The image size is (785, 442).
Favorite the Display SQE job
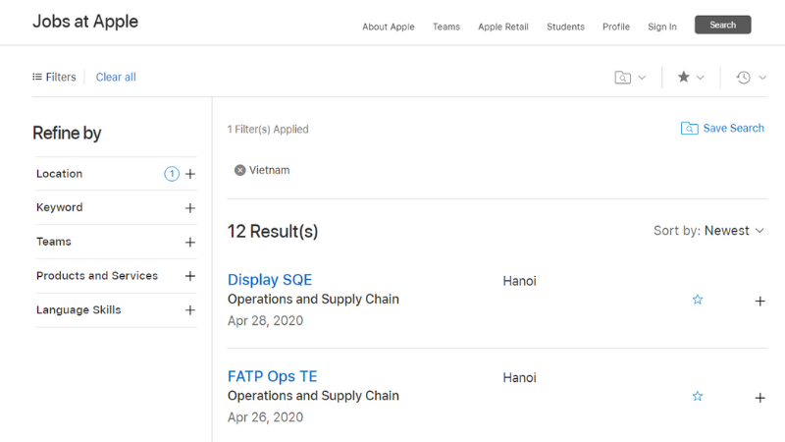point(698,300)
